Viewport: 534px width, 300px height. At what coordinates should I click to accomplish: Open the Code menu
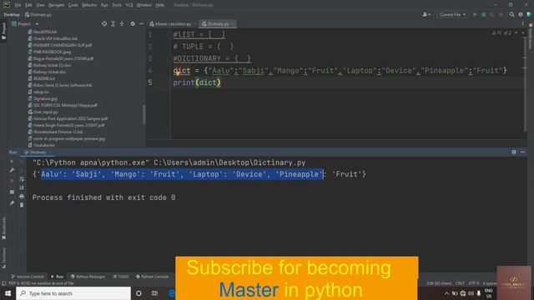point(73,5)
